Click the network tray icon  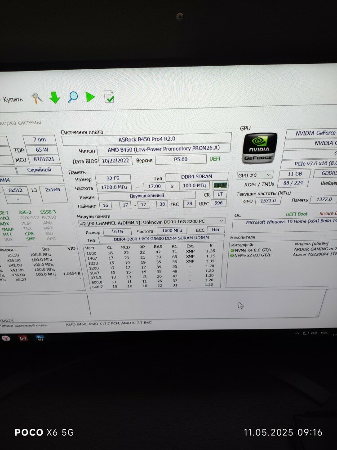(306, 333)
